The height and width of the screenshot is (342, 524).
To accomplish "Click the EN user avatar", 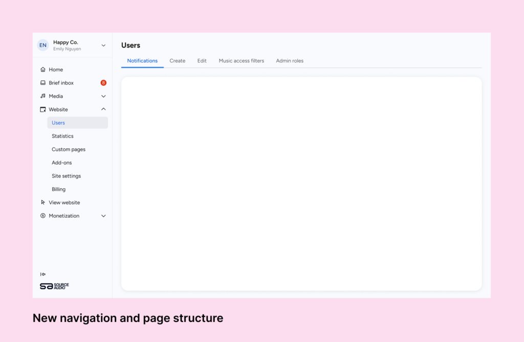I will (43, 45).
